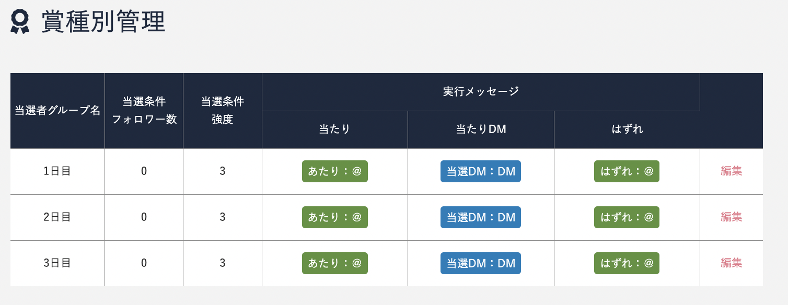Open the 当選DM：DM badge in 2日目 row
This screenshot has width=788, height=305.
tap(481, 217)
